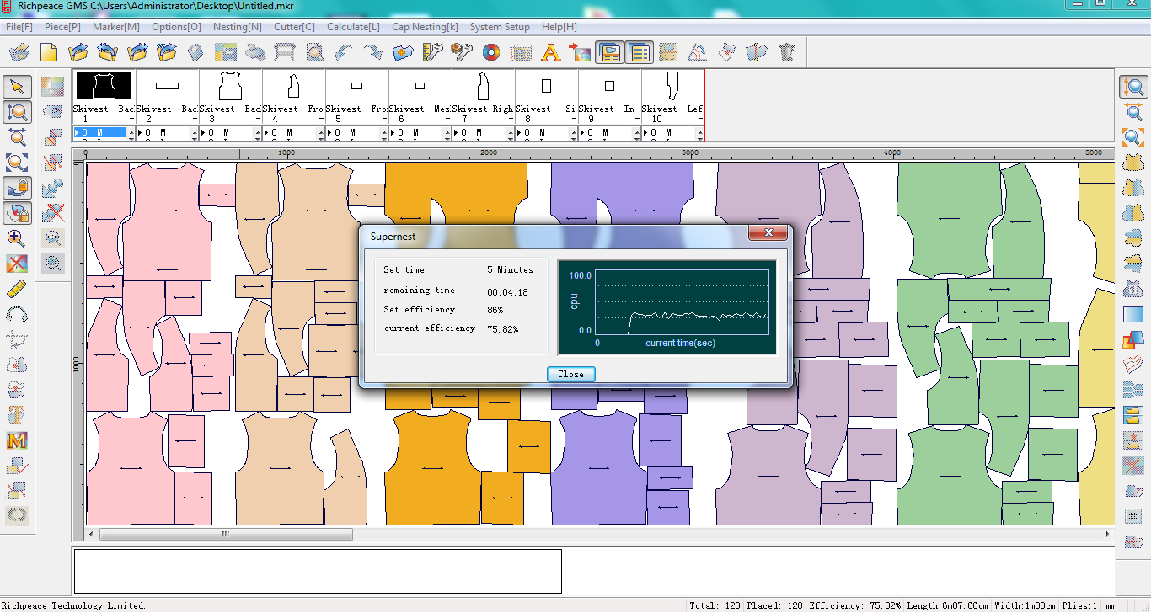Click the horizontal scrollbar thumb below marker
The width and height of the screenshot is (1151, 613).
pyautogui.click(x=226, y=534)
